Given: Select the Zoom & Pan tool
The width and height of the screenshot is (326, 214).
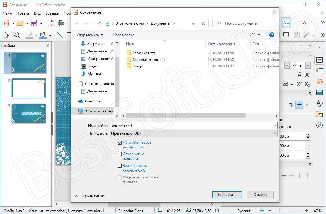Looking at the screenshot, I should point(17,35).
